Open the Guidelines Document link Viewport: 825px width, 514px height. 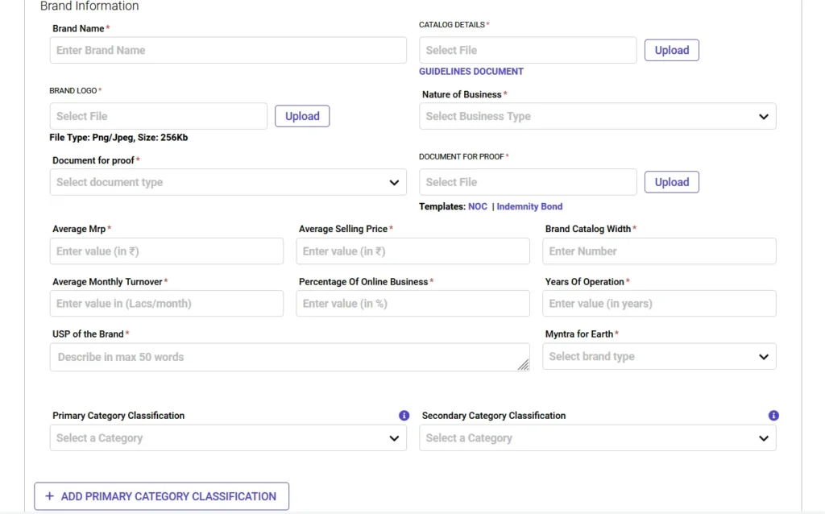coord(471,72)
